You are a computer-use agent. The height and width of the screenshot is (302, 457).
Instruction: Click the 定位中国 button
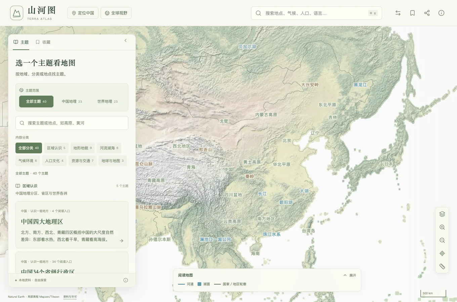coord(83,13)
